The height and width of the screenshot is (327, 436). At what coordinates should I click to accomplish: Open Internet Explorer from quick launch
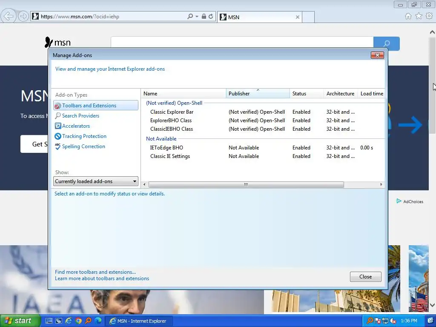click(x=69, y=321)
